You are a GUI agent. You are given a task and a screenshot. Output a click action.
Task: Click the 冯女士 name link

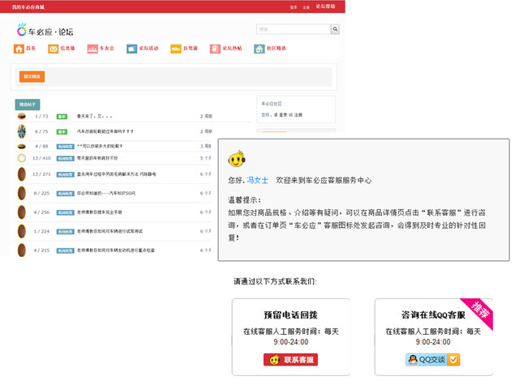257,180
